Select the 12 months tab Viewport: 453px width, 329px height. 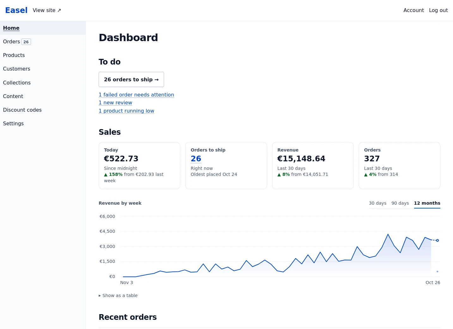(x=427, y=203)
